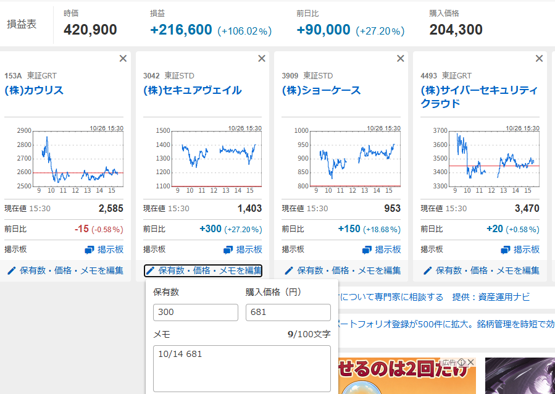Open 掲示板 link for ショーケース
Image resolution: width=555 pixels, height=394 pixels.
[382, 249]
